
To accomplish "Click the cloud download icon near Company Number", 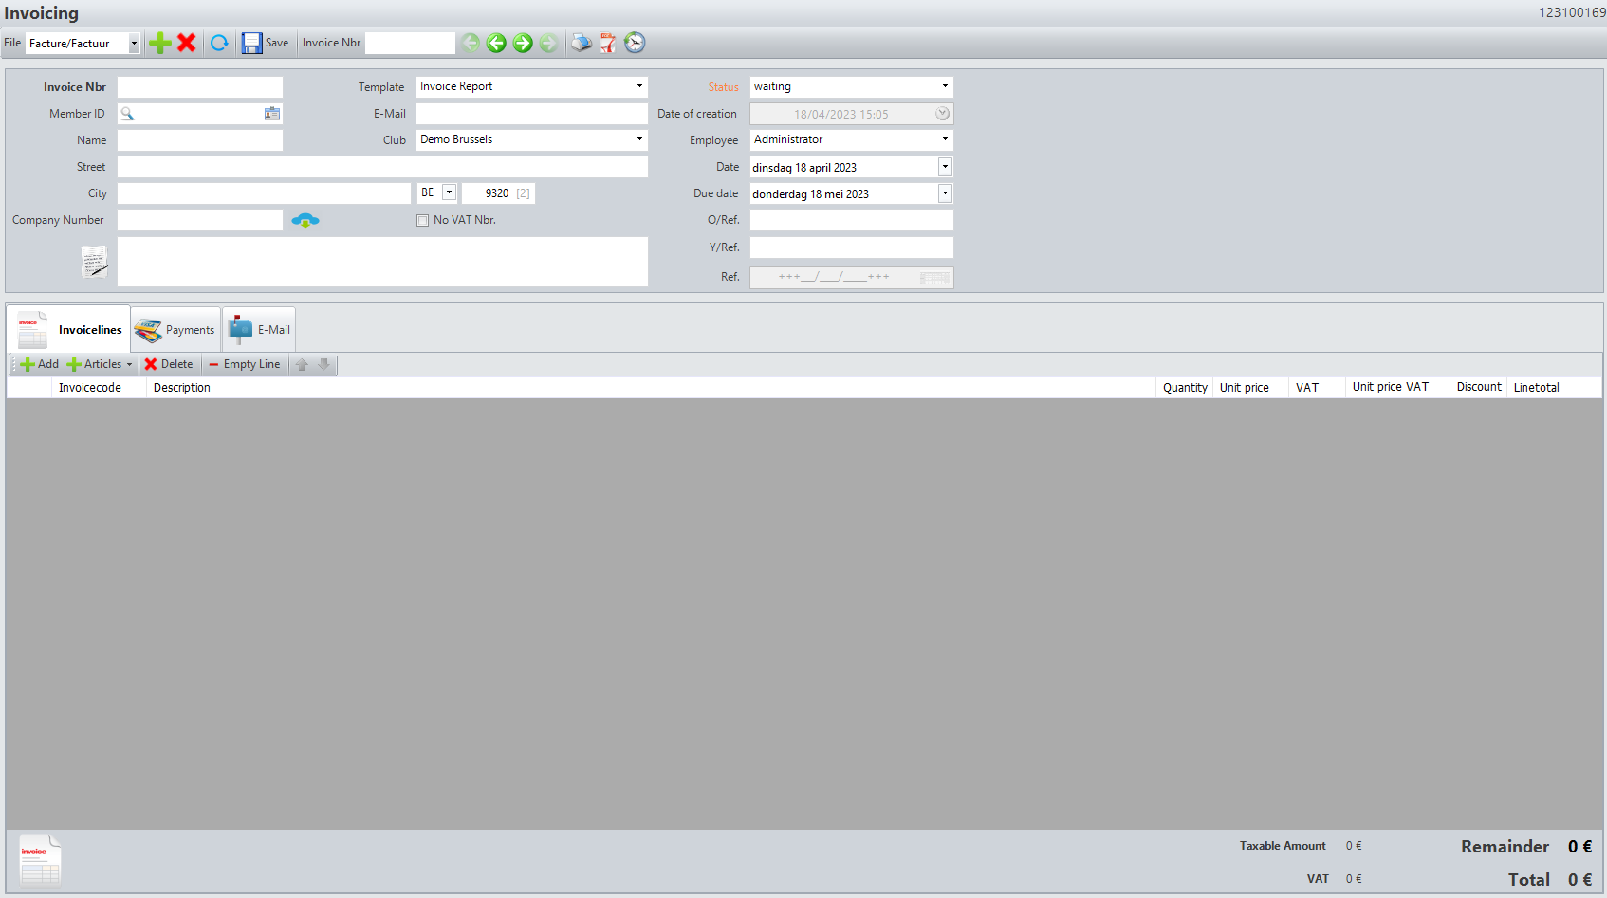I will 305,220.
